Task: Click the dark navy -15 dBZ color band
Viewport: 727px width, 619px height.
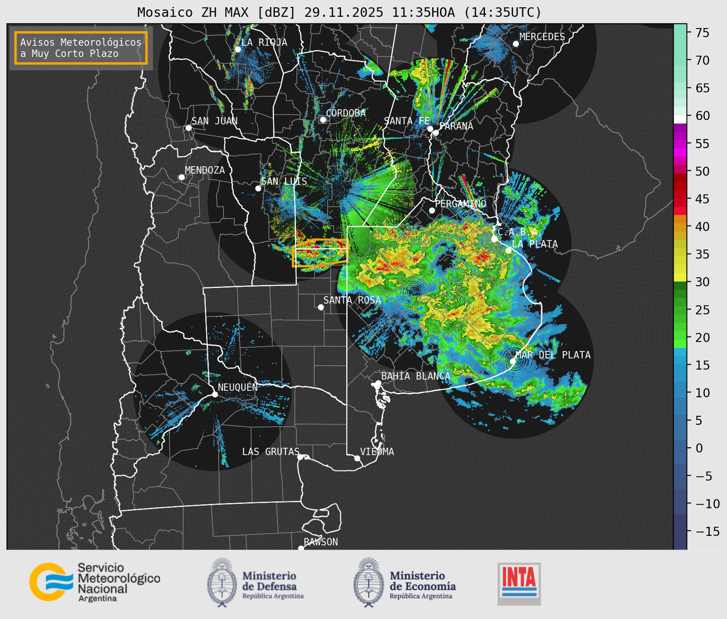Action: point(680,532)
